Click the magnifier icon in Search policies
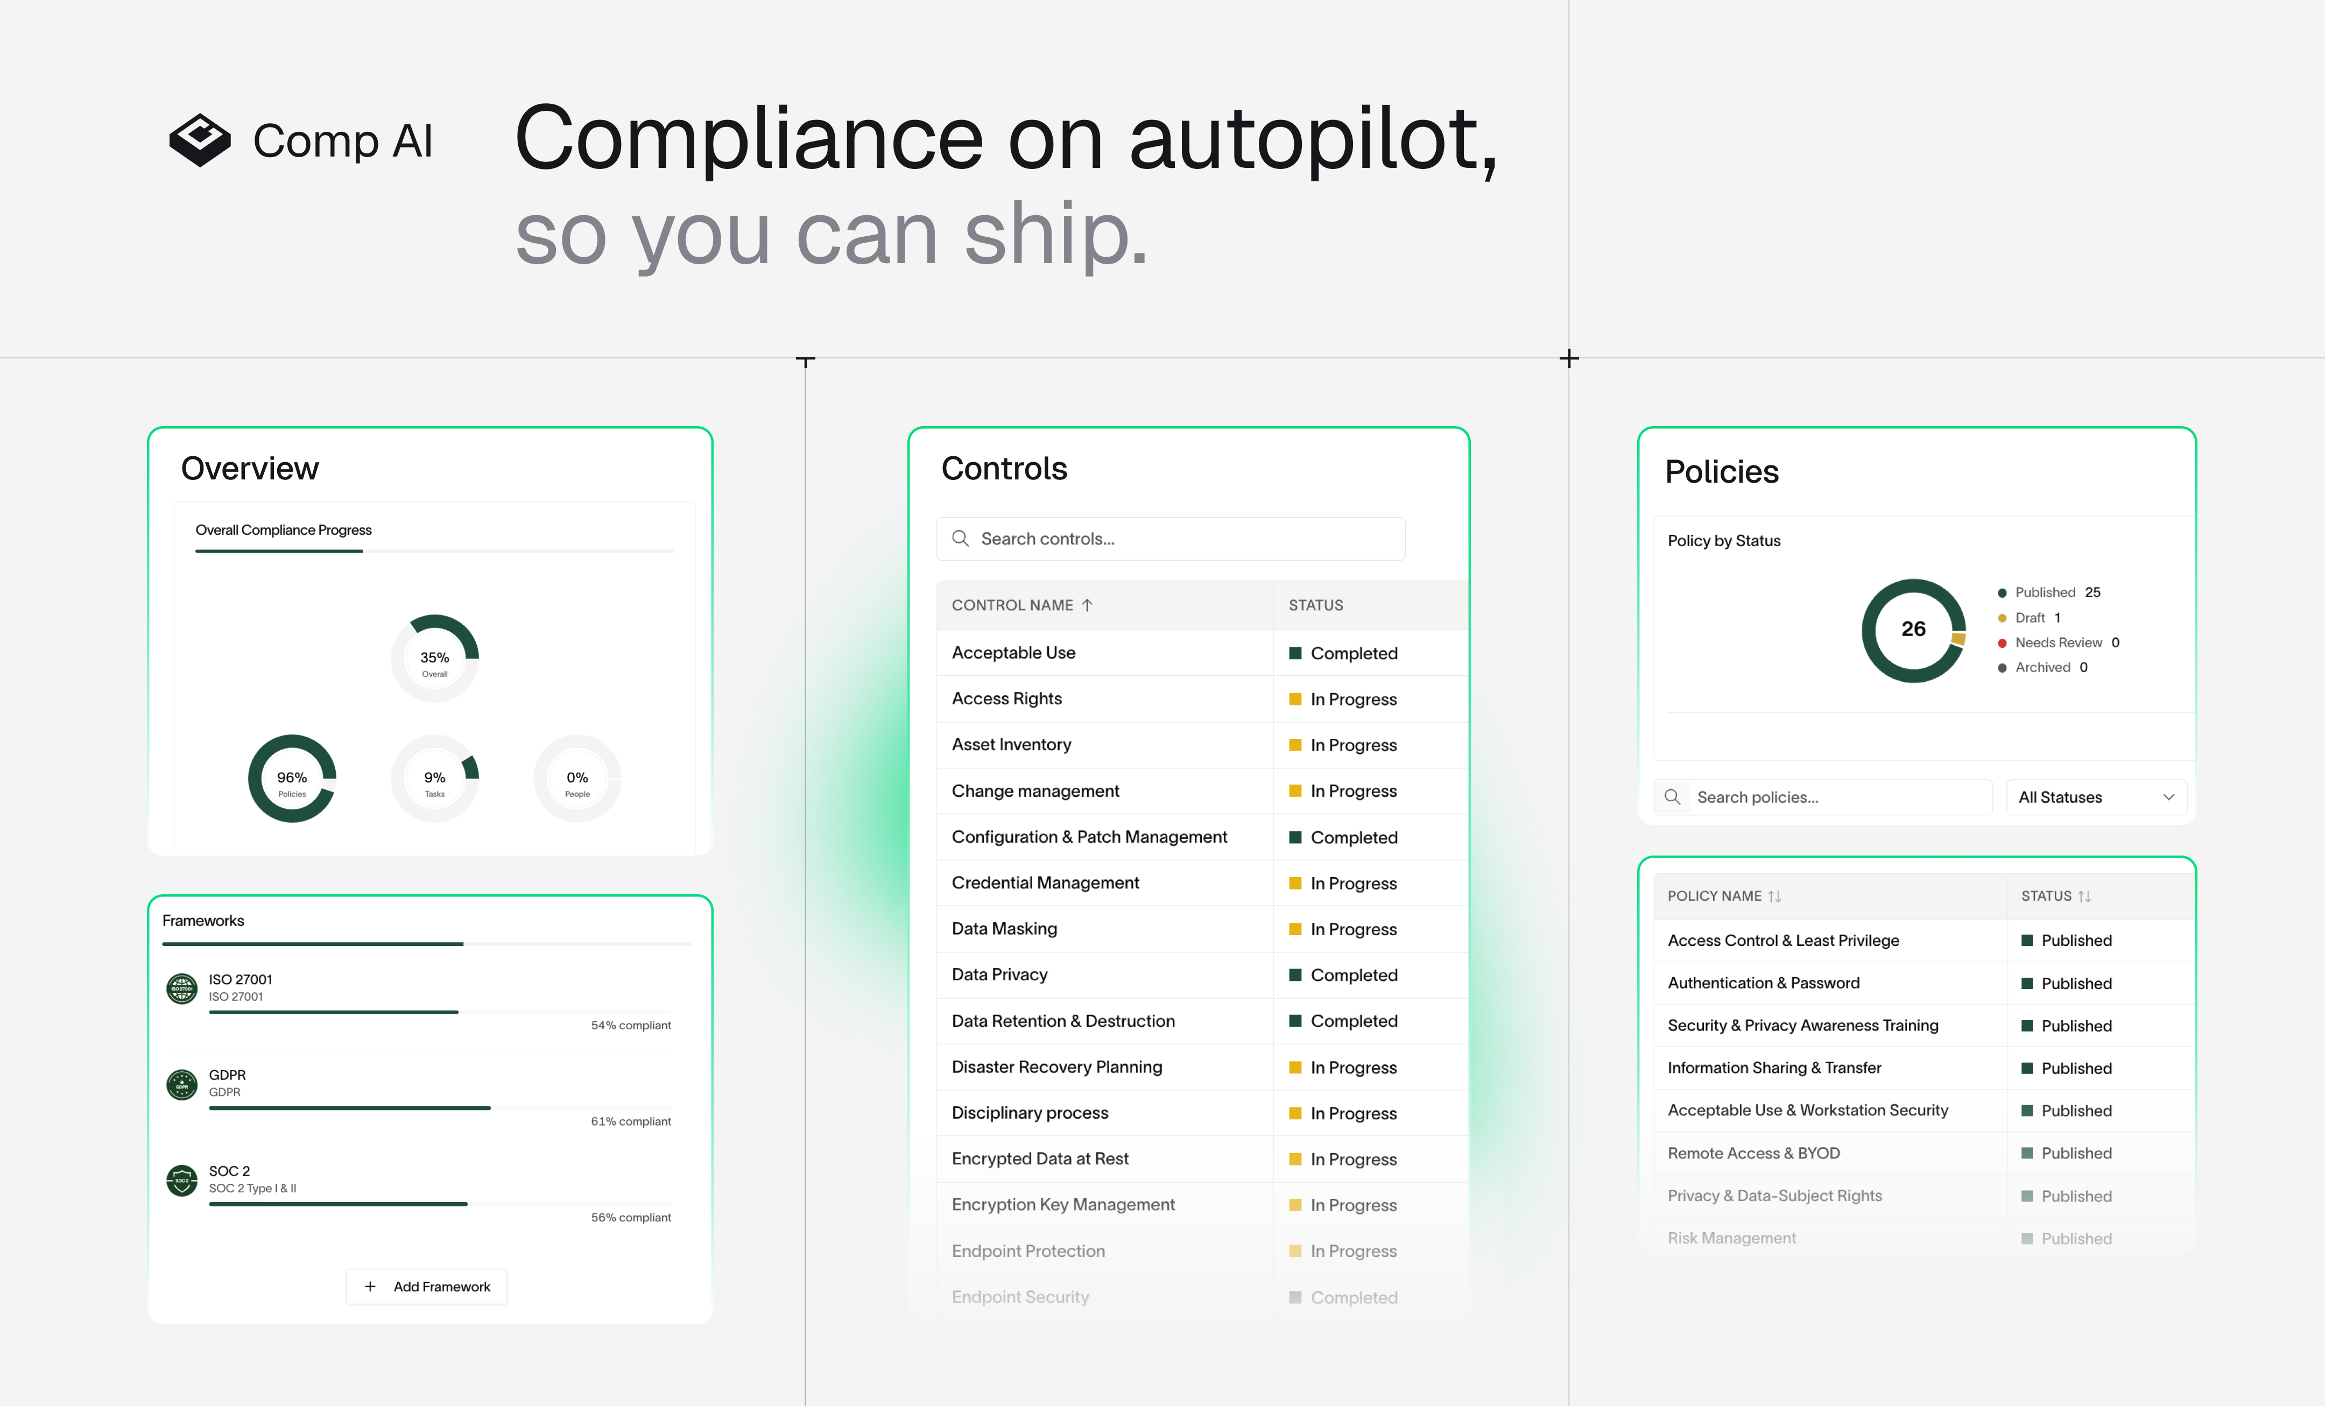Image resolution: width=2325 pixels, height=1406 pixels. click(1672, 796)
